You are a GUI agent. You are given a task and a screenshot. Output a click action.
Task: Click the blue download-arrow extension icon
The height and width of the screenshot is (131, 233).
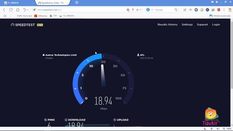208,10
